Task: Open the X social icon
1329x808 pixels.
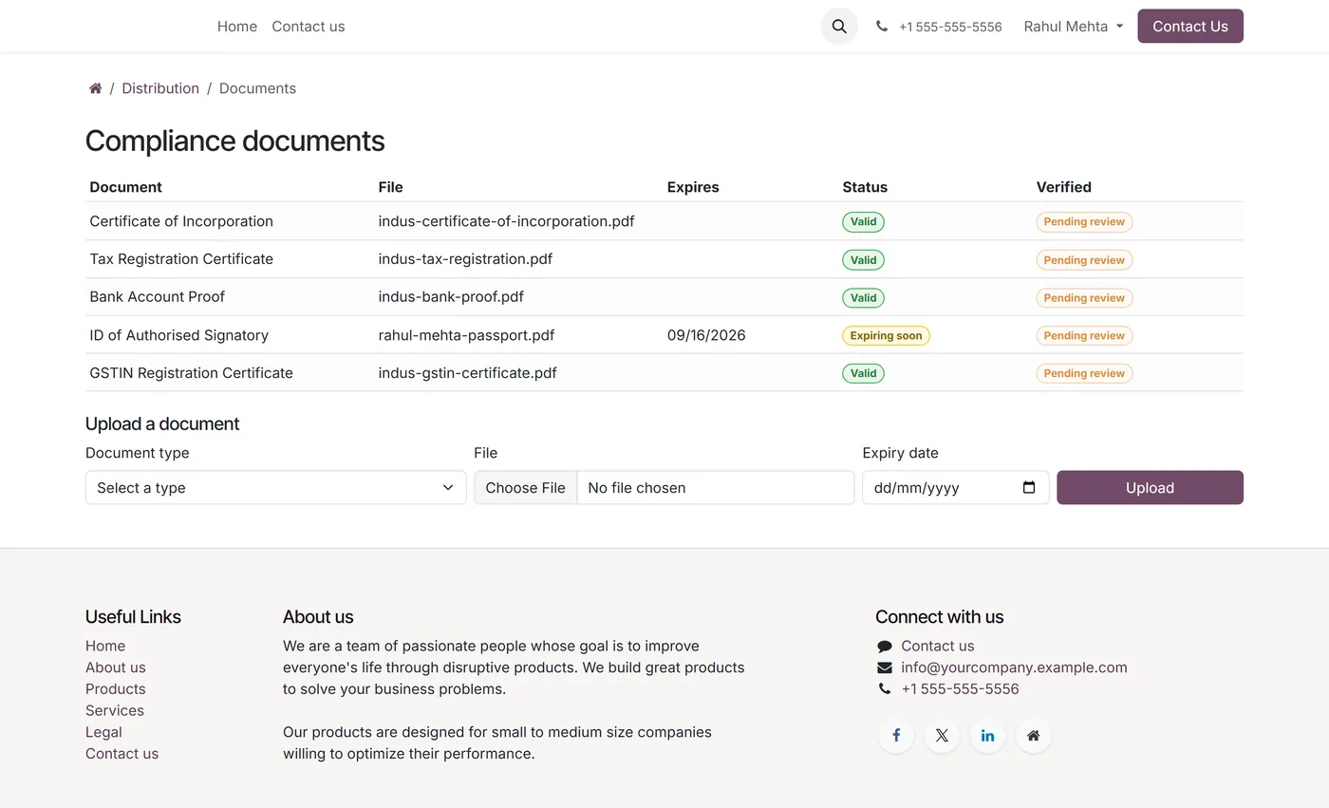Action: click(942, 736)
